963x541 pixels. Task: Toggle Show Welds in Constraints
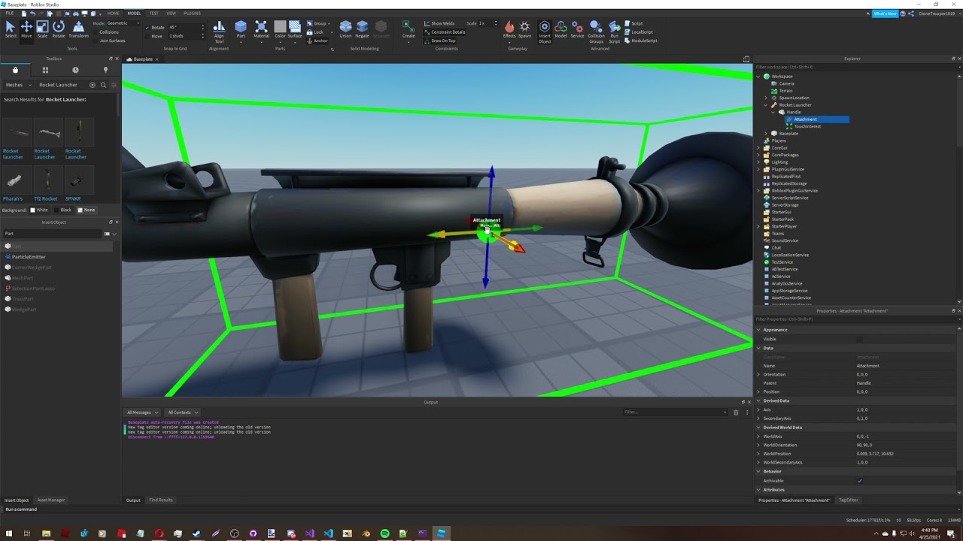pos(439,23)
